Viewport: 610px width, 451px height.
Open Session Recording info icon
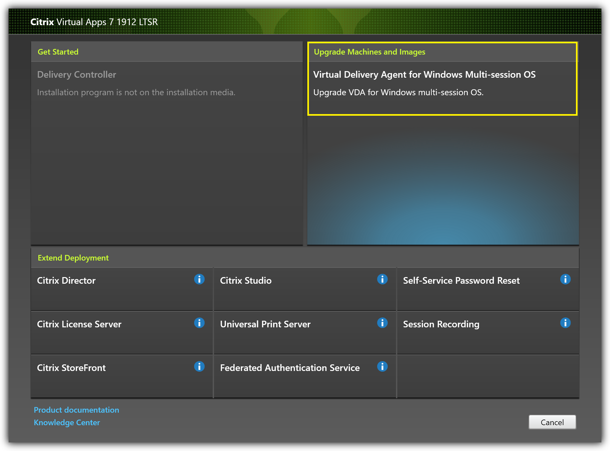point(565,323)
